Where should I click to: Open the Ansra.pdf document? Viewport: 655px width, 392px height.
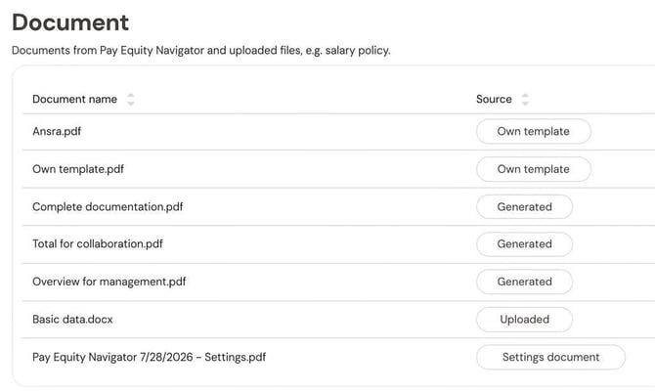pyautogui.click(x=57, y=131)
